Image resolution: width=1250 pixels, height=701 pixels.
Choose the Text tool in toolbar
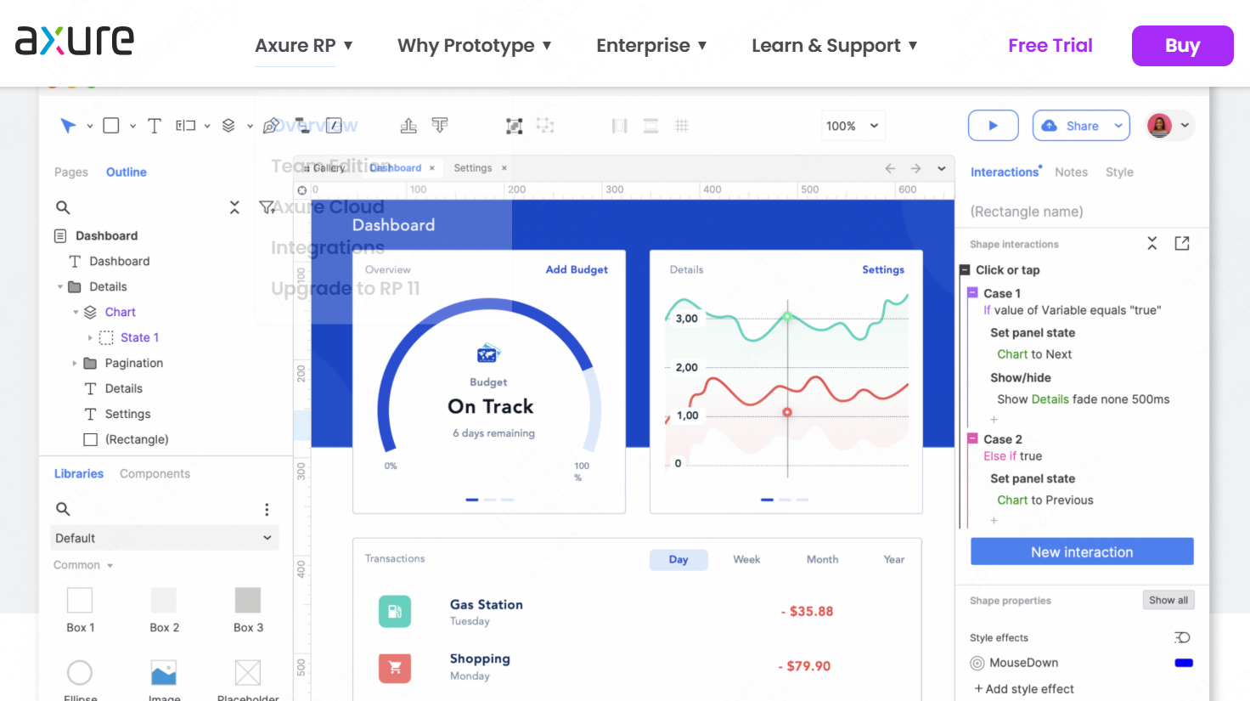[x=155, y=126]
